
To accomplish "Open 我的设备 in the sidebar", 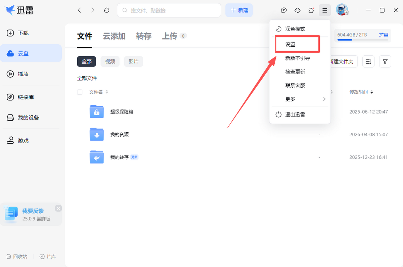I will (x=31, y=118).
